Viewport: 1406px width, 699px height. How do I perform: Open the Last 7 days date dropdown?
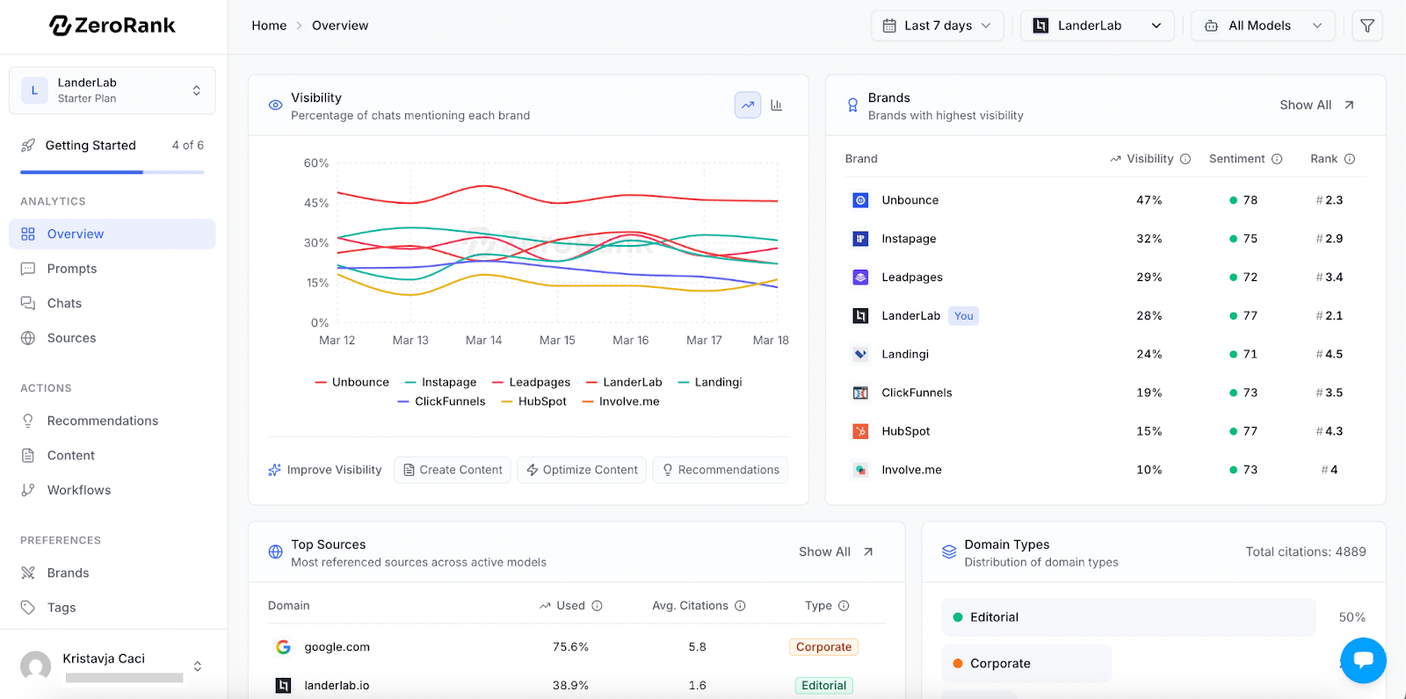938,25
